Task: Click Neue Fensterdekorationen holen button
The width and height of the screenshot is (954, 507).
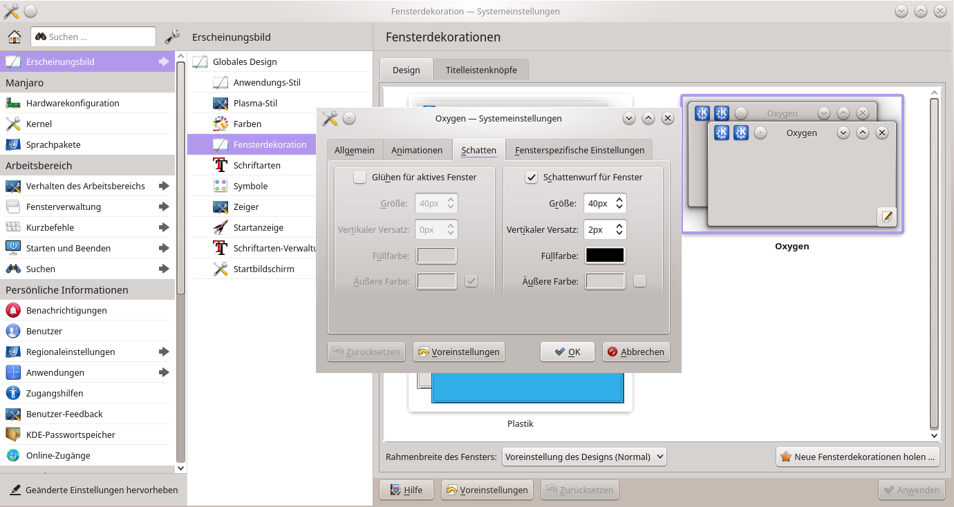Action: tap(858, 457)
